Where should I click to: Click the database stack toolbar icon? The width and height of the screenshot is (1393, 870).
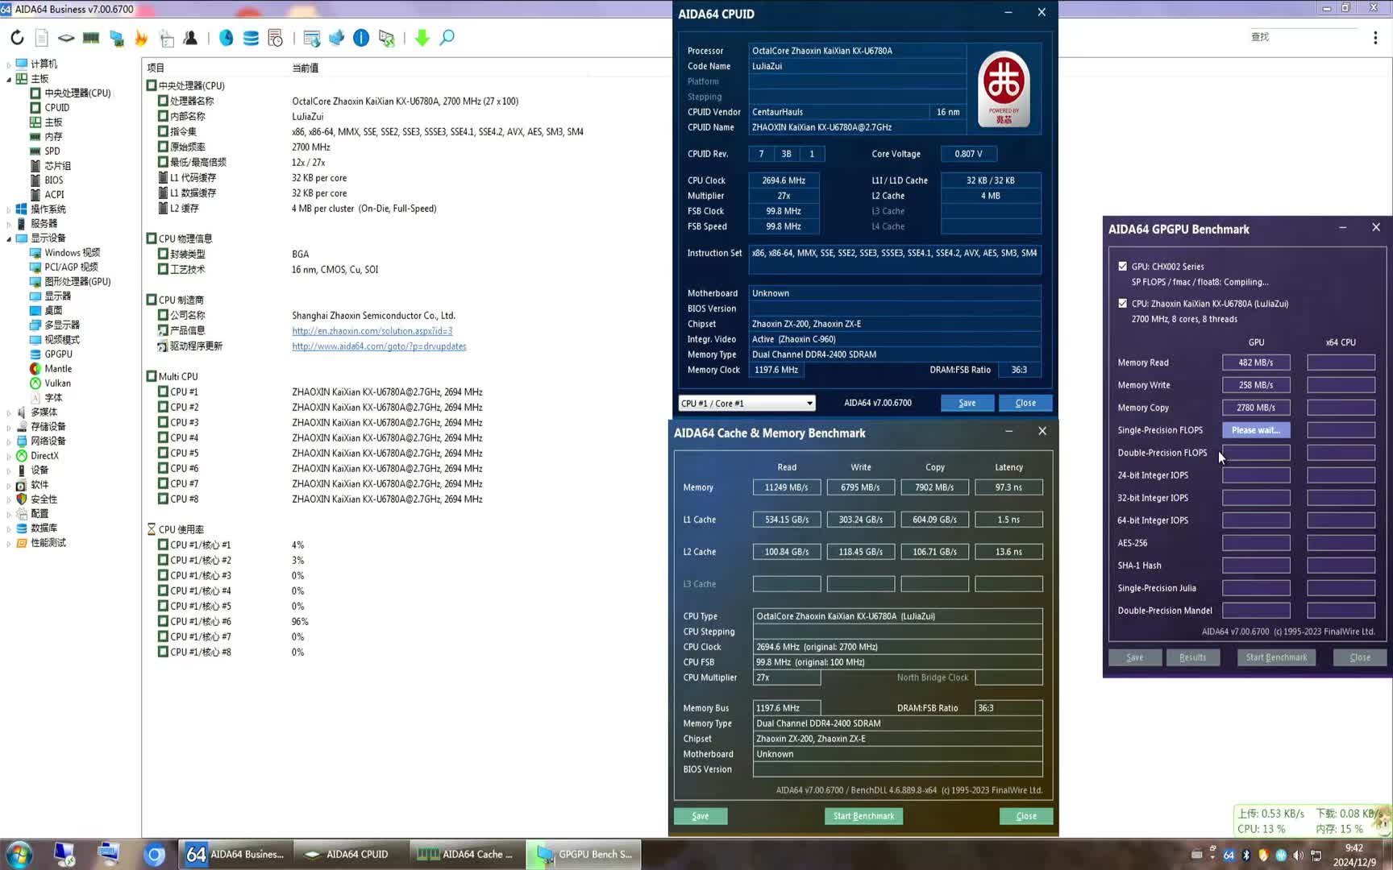point(251,38)
